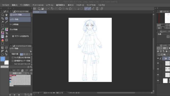Click the Navigator zoom-out minus icon
Image resolution: width=170 pixels, height=96 pixels.
click(x=167, y=25)
